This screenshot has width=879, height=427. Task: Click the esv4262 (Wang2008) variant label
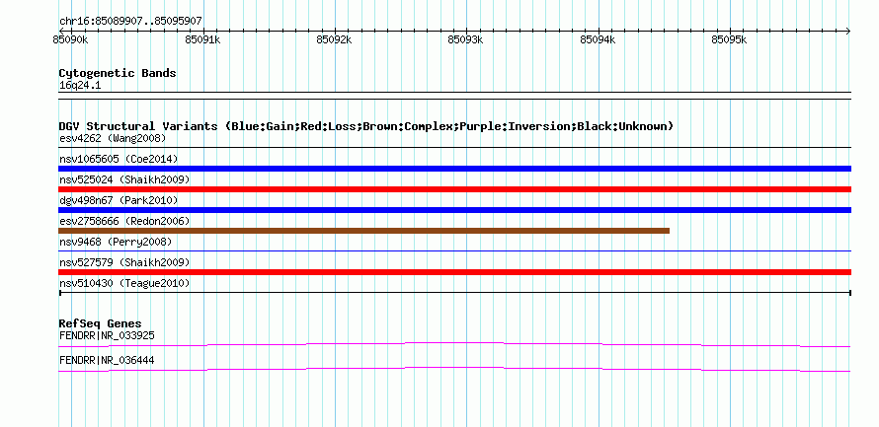point(113,138)
